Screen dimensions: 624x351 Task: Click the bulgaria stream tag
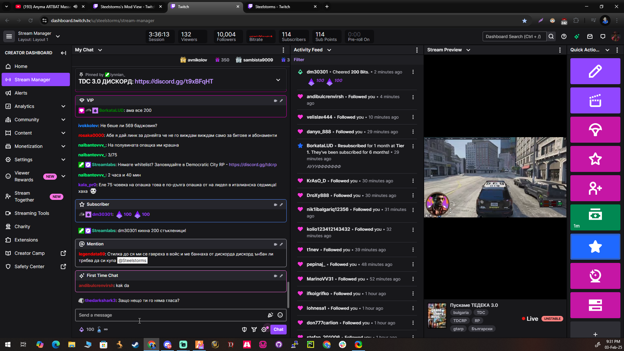click(461, 313)
